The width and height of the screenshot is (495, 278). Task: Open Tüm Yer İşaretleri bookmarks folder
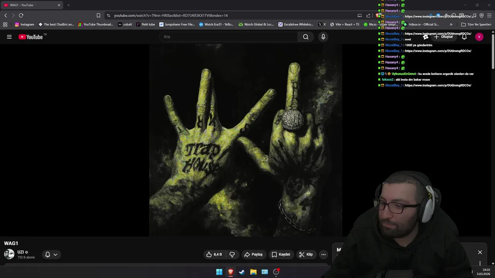point(476,24)
